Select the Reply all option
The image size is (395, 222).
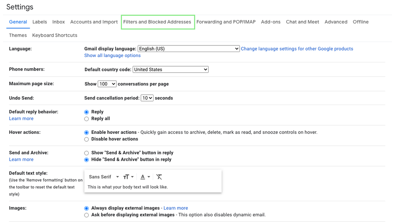click(86, 119)
